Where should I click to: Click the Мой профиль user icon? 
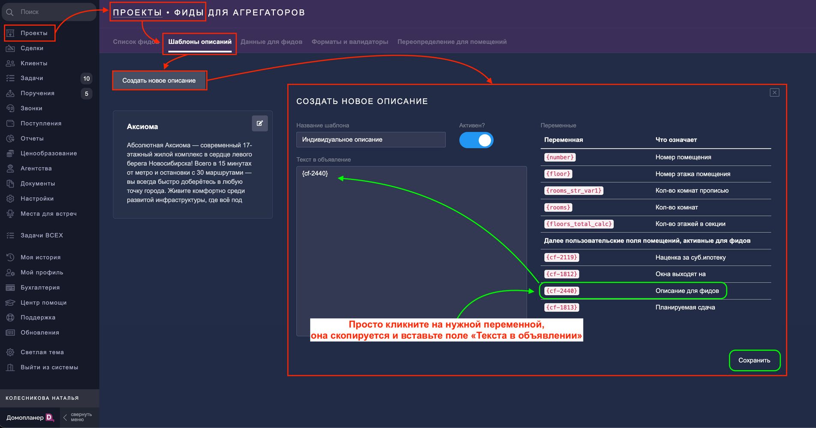coord(10,272)
